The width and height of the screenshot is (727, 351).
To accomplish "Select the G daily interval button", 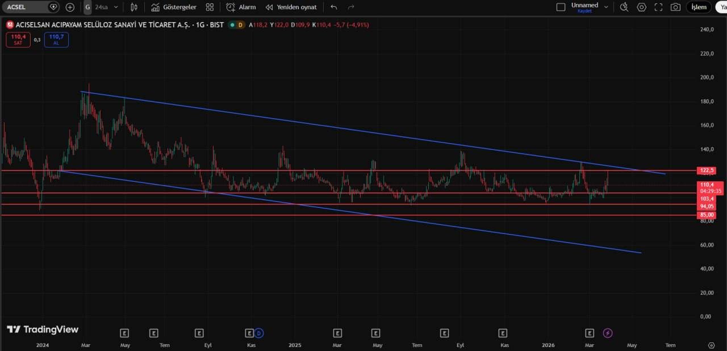I will click(x=87, y=7).
